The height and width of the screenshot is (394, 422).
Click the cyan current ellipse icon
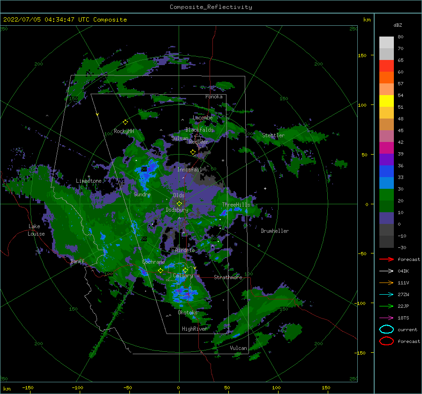pyautogui.click(x=386, y=329)
